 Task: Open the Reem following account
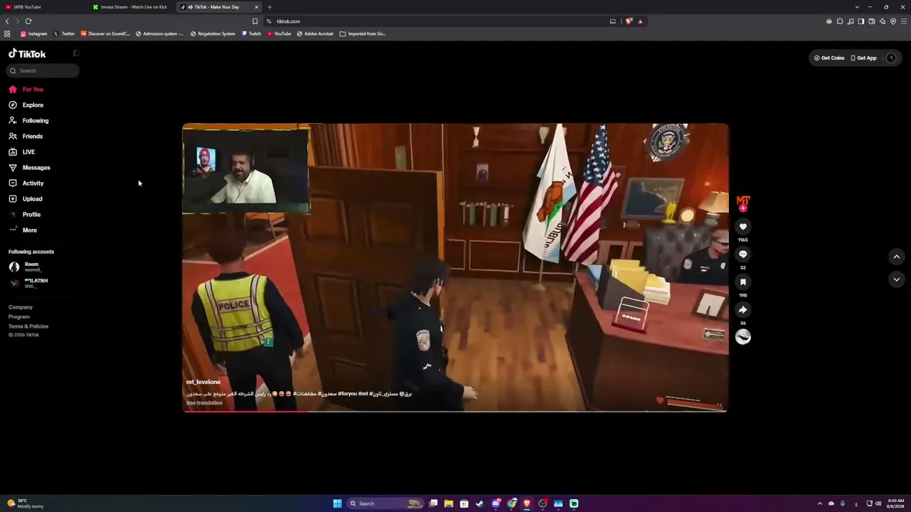[x=26, y=267]
